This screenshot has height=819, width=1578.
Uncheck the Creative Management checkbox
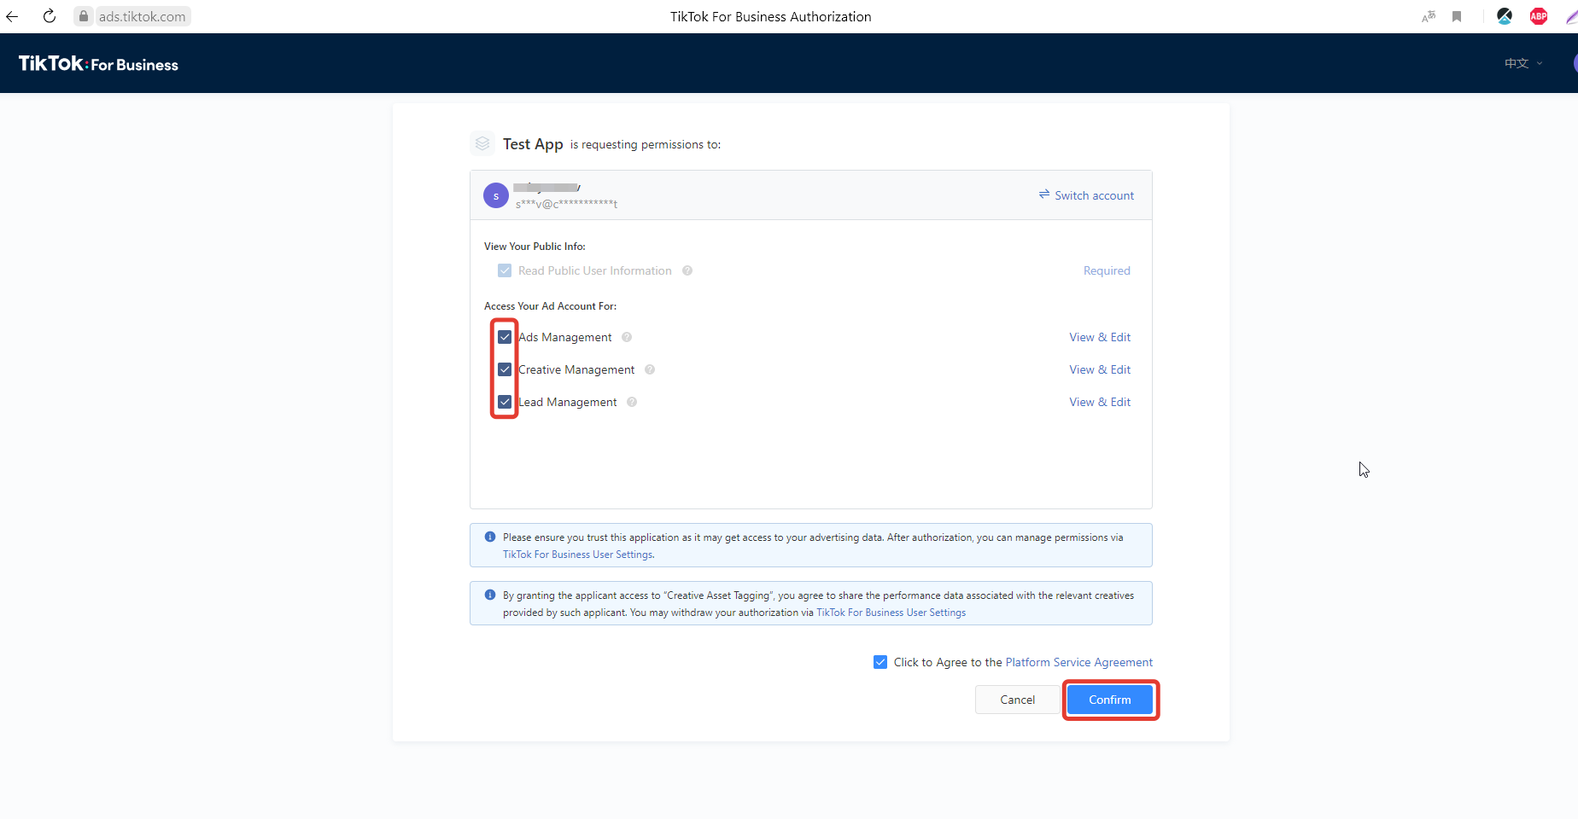coord(505,369)
